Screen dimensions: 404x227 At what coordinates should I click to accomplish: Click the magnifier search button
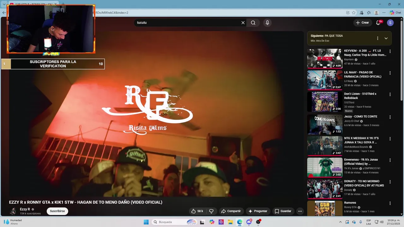click(x=253, y=23)
